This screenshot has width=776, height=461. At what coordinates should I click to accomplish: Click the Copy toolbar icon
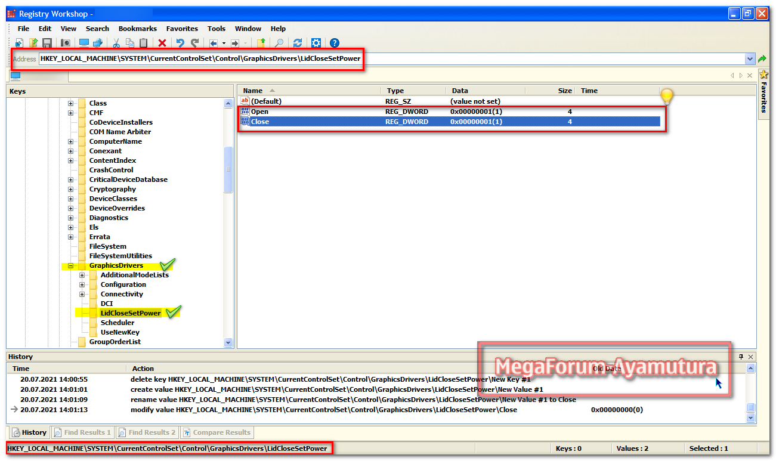(x=129, y=43)
